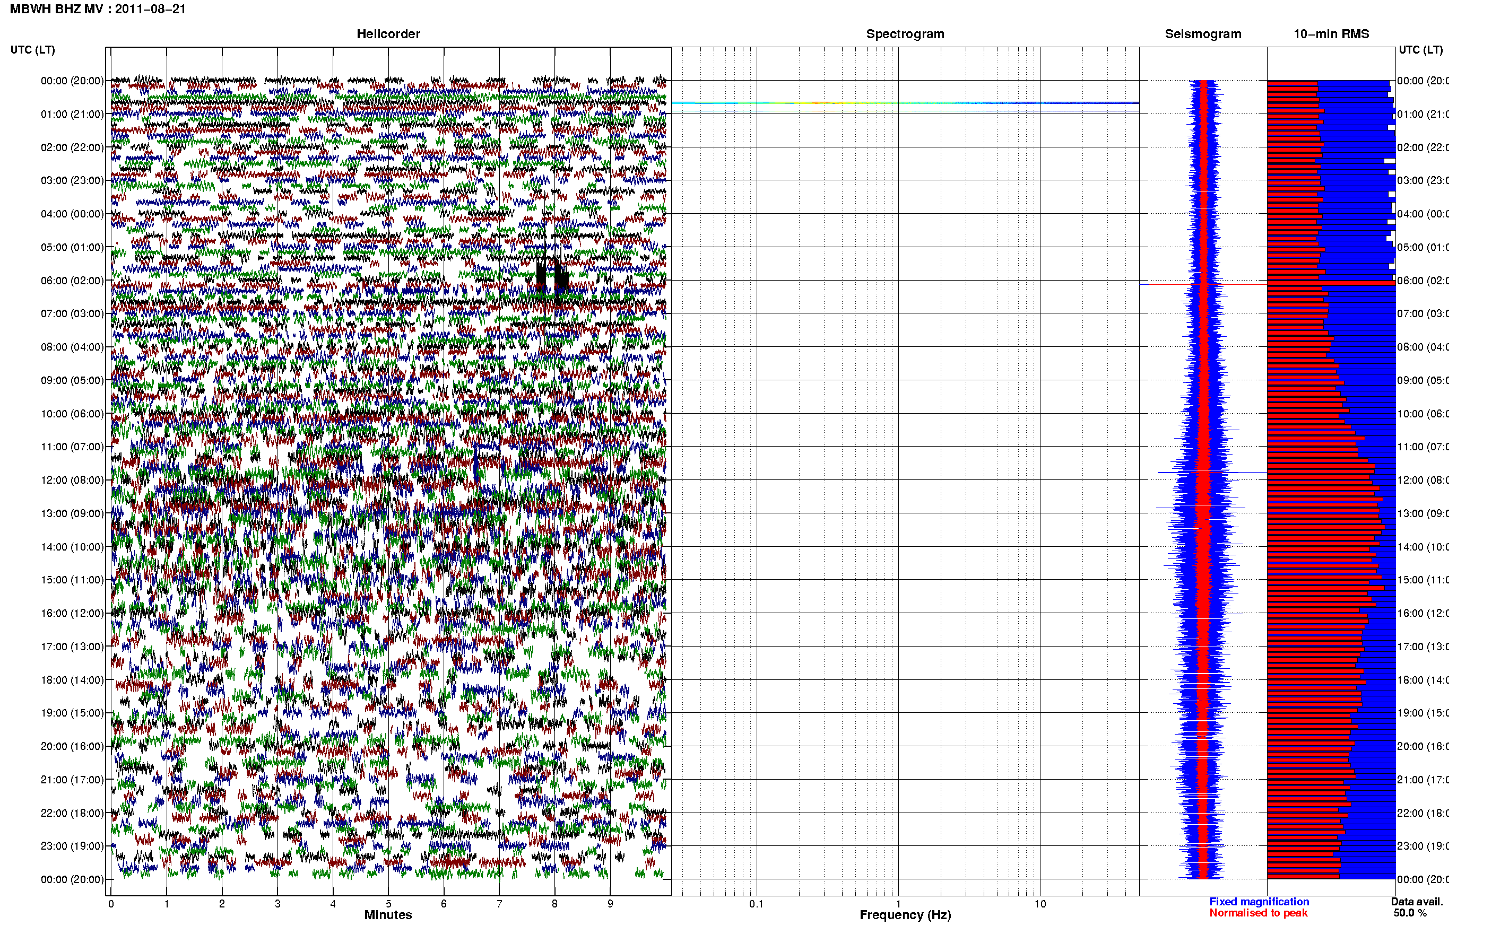This screenshot has height=943, width=1509.
Task: Click the '10' frequency tick label
Action: (1040, 904)
